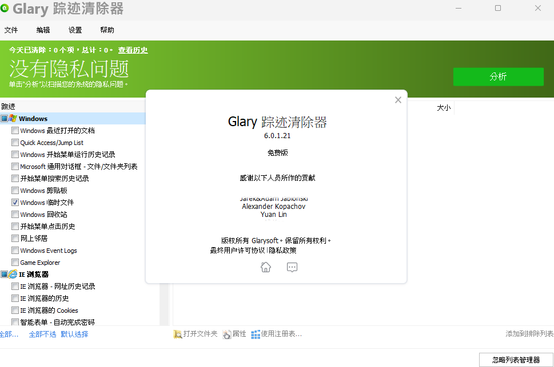Click the IE 浏览器 globe icon
Image resolution: width=554 pixels, height=367 pixels.
13,274
